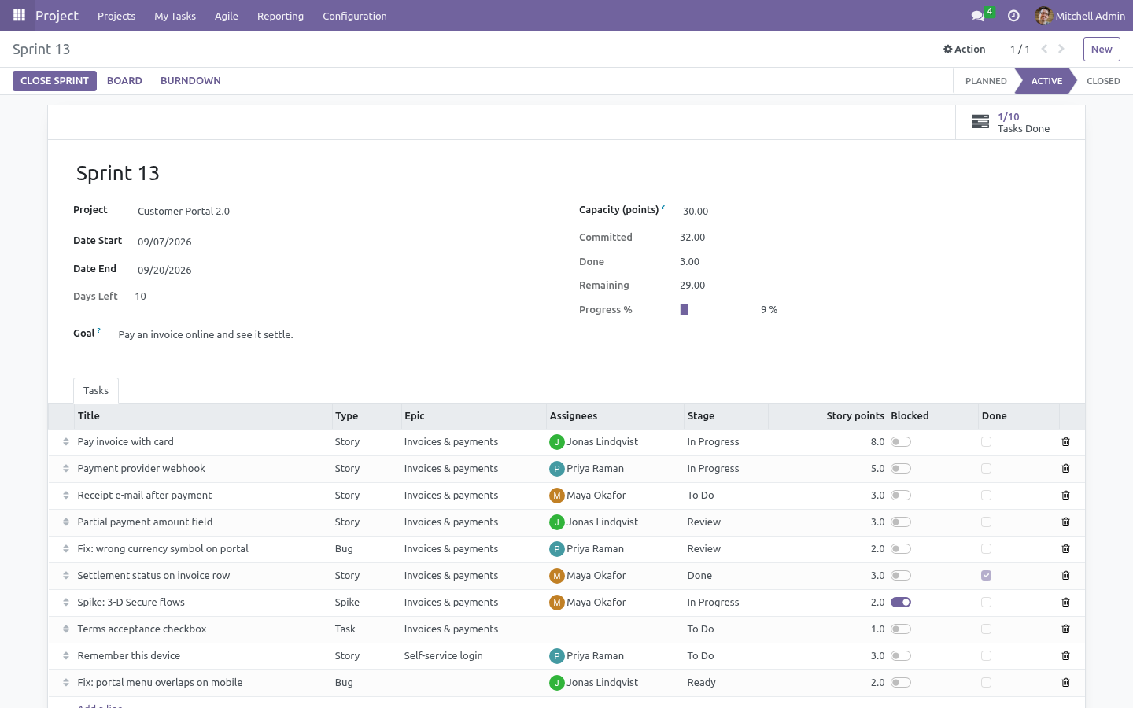This screenshot has height=708, width=1133.
Task: Delete the Payment provider webhook row
Action: 1065,469
